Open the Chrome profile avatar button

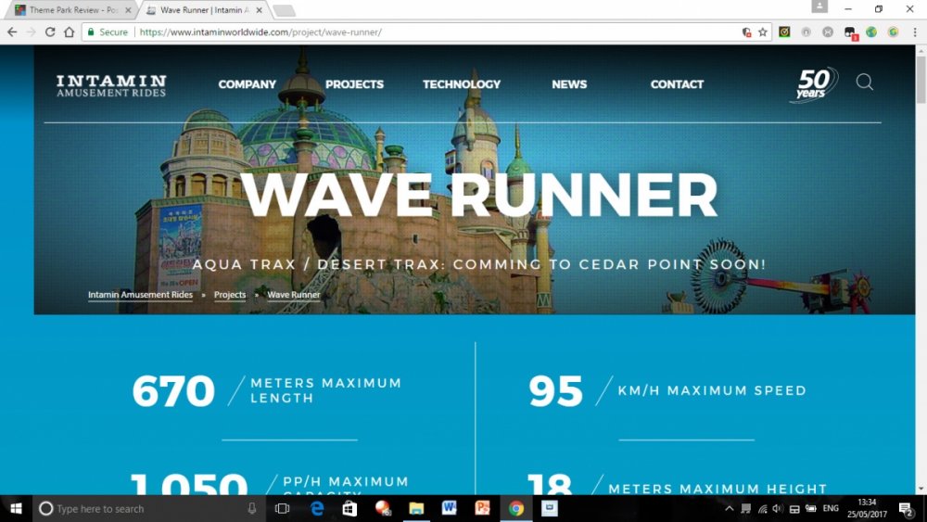(x=819, y=6)
